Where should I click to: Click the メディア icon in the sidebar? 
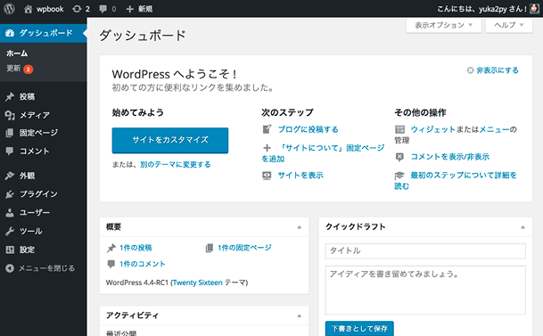(10, 115)
